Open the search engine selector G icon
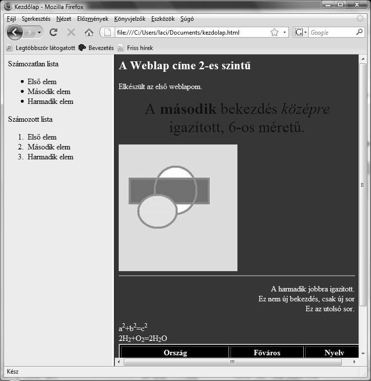 (x=300, y=32)
